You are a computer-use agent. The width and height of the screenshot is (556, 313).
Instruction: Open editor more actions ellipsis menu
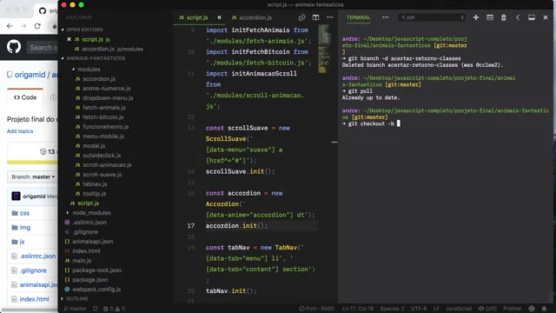point(330,17)
